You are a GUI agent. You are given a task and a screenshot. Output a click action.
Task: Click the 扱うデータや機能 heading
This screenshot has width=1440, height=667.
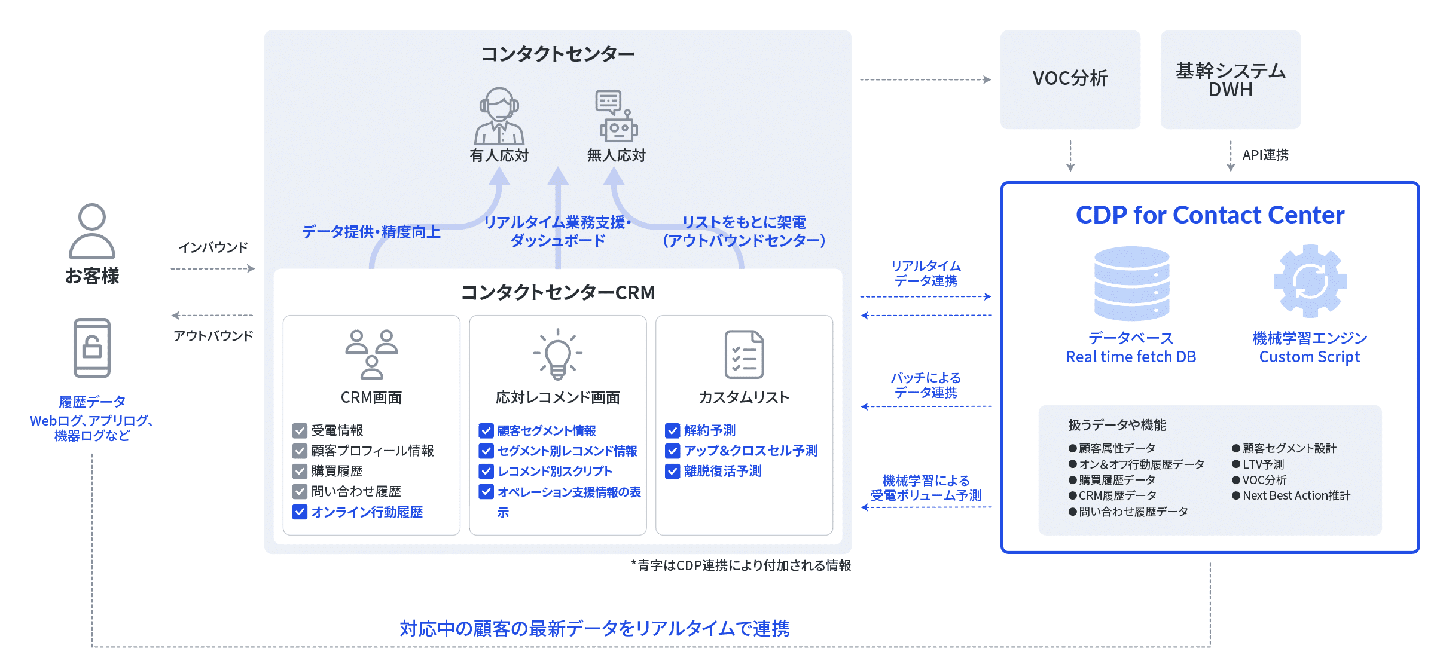click(1117, 425)
